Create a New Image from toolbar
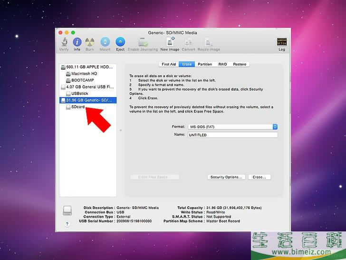This screenshot has width=346, height=260. [x=170, y=42]
